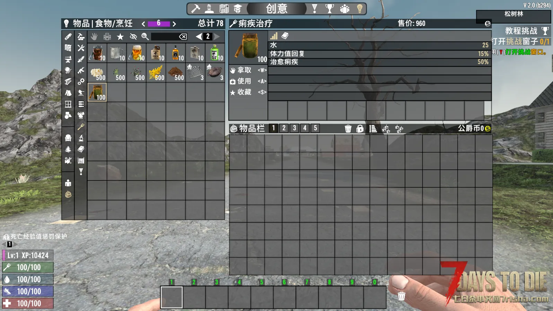Open the character window icon

click(x=209, y=9)
